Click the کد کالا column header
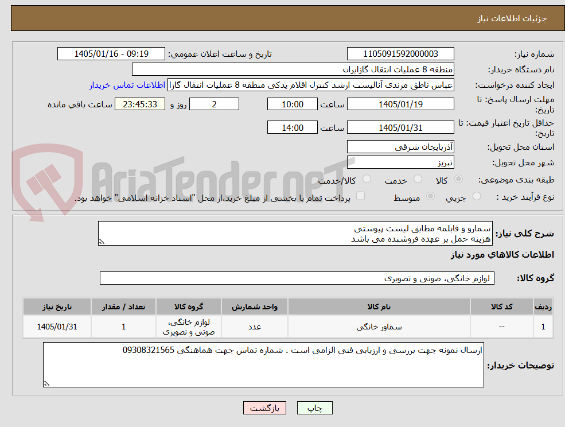 (x=501, y=306)
